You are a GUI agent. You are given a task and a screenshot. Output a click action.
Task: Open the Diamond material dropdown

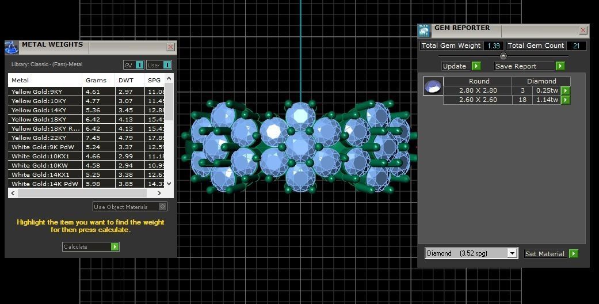512,253
